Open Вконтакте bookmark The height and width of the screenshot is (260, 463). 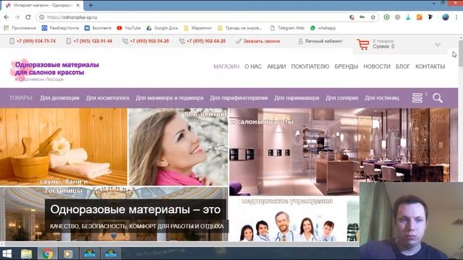click(x=98, y=28)
